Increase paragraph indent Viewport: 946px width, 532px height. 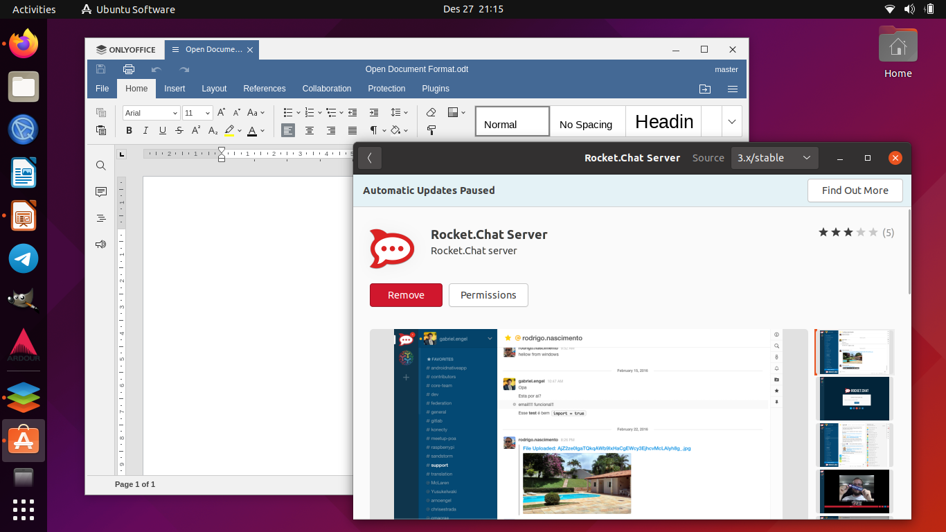pos(374,112)
